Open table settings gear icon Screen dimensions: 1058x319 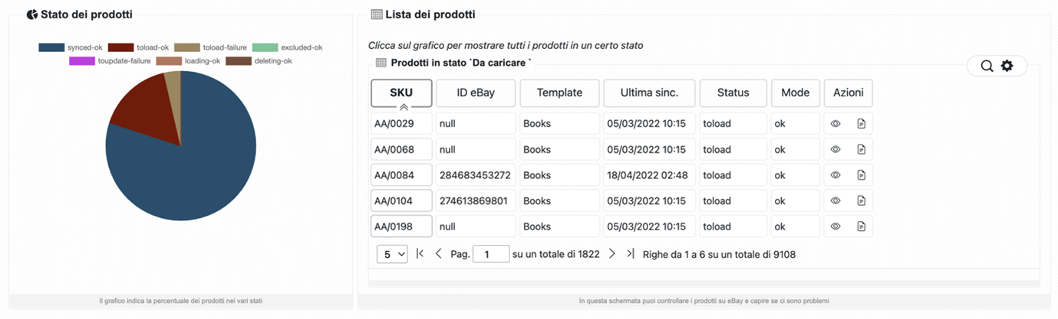tap(1007, 66)
